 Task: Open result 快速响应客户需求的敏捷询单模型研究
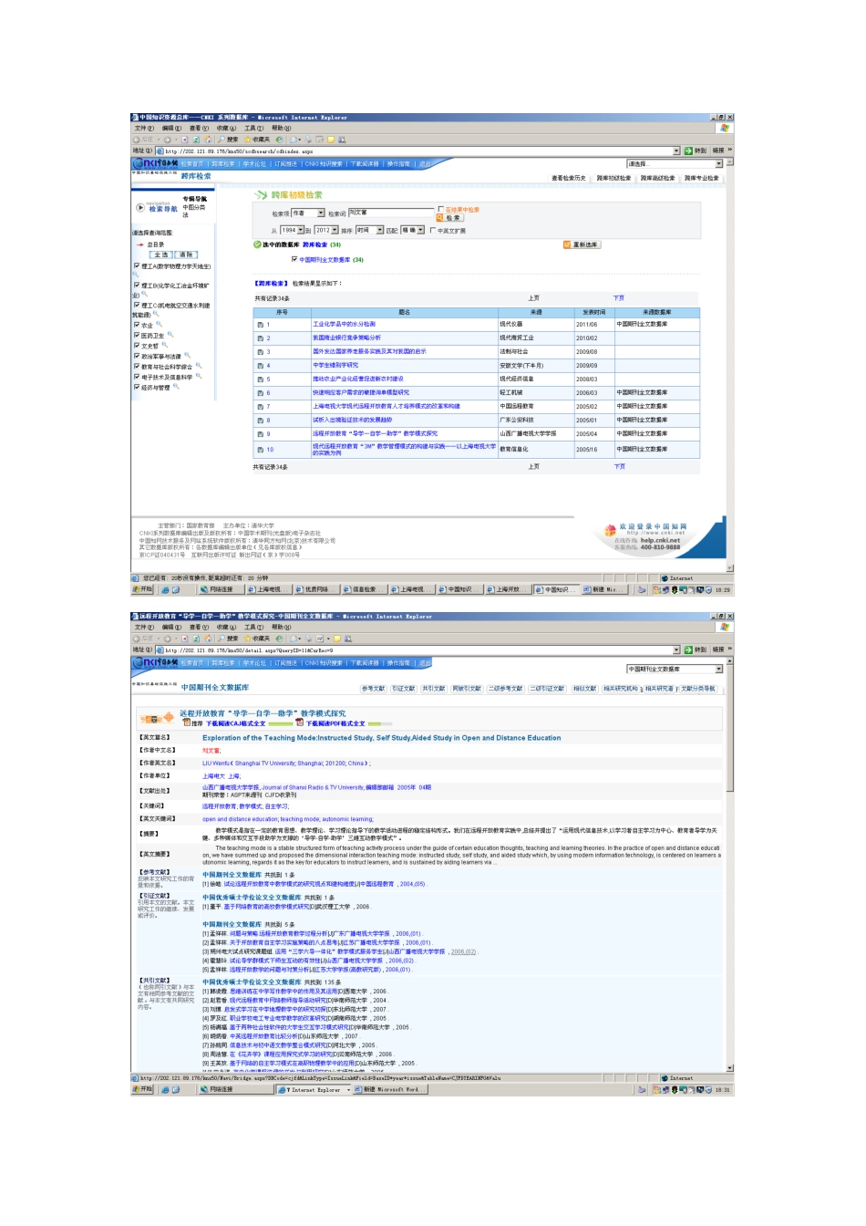pyautogui.click(x=361, y=392)
